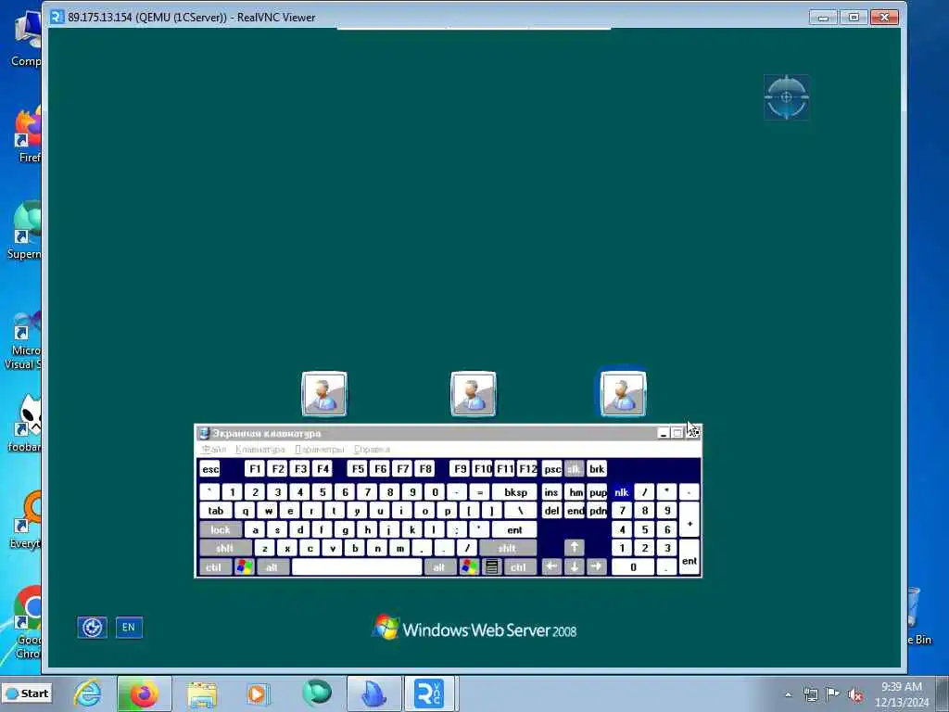Click the end key on the on-screen keyboard
Image resolution: width=949 pixels, height=712 pixels.
click(x=575, y=511)
